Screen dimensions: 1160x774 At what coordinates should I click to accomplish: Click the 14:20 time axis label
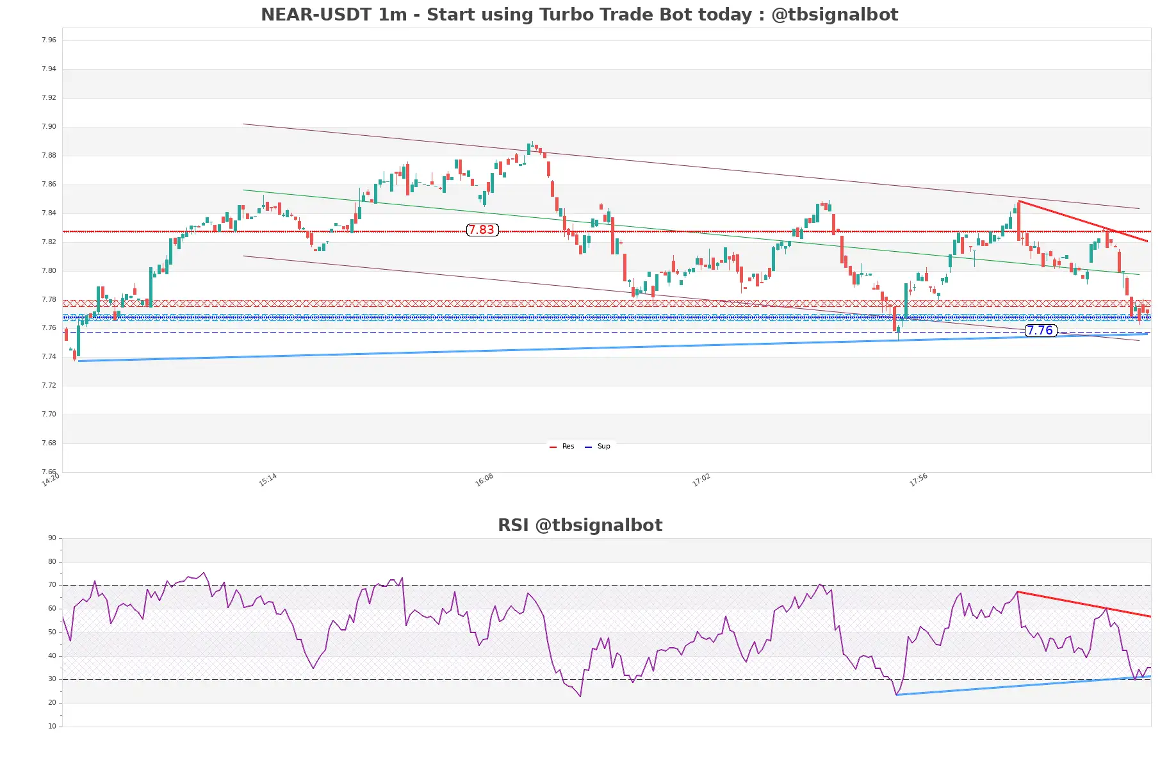click(51, 480)
